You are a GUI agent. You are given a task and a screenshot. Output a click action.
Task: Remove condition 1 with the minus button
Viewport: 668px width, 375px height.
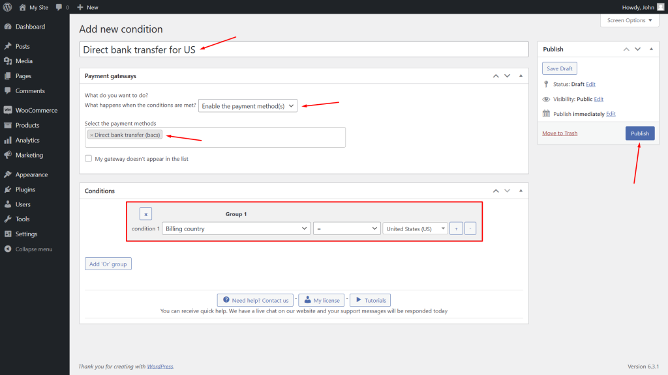click(x=470, y=229)
